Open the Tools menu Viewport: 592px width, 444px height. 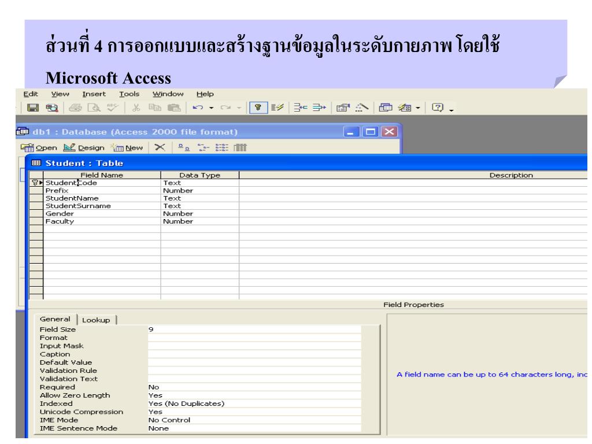click(x=129, y=94)
